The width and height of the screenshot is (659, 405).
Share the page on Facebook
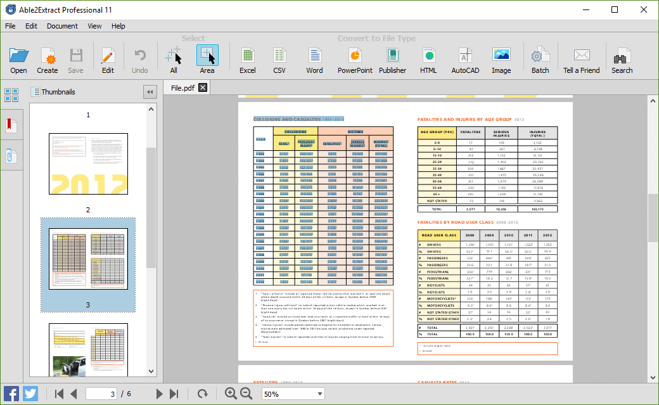(x=11, y=394)
